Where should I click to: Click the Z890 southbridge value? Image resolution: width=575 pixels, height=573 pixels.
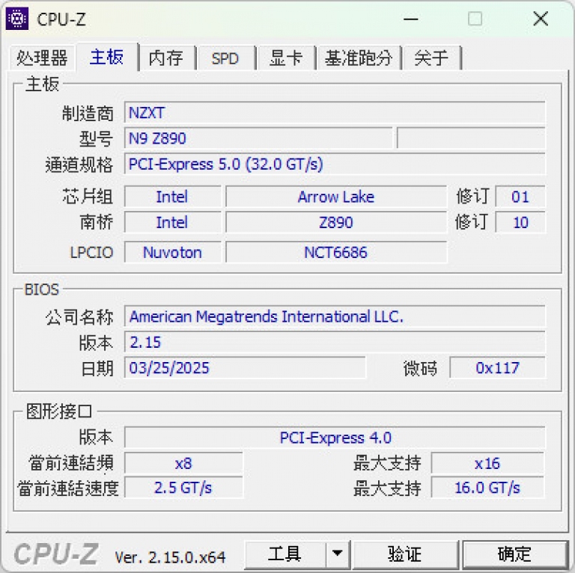tap(336, 222)
